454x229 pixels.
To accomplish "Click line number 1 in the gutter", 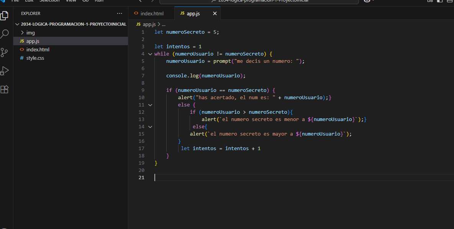I will pyautogui.click(x=143, y=32).
